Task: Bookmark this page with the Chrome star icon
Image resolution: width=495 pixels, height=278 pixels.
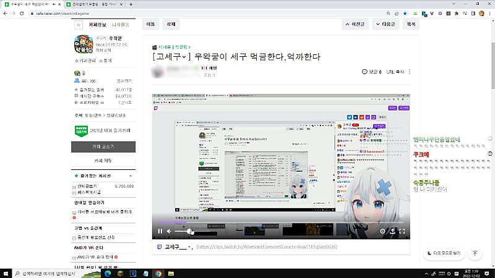Action: point(405,12)
